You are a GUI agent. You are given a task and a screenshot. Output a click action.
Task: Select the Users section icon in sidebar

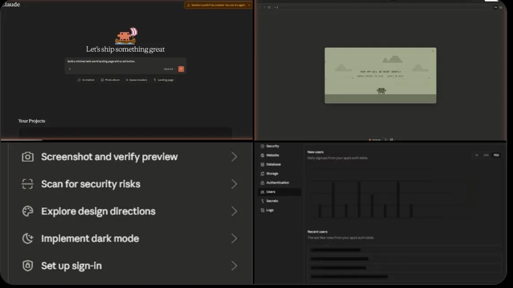click(262, 191)
